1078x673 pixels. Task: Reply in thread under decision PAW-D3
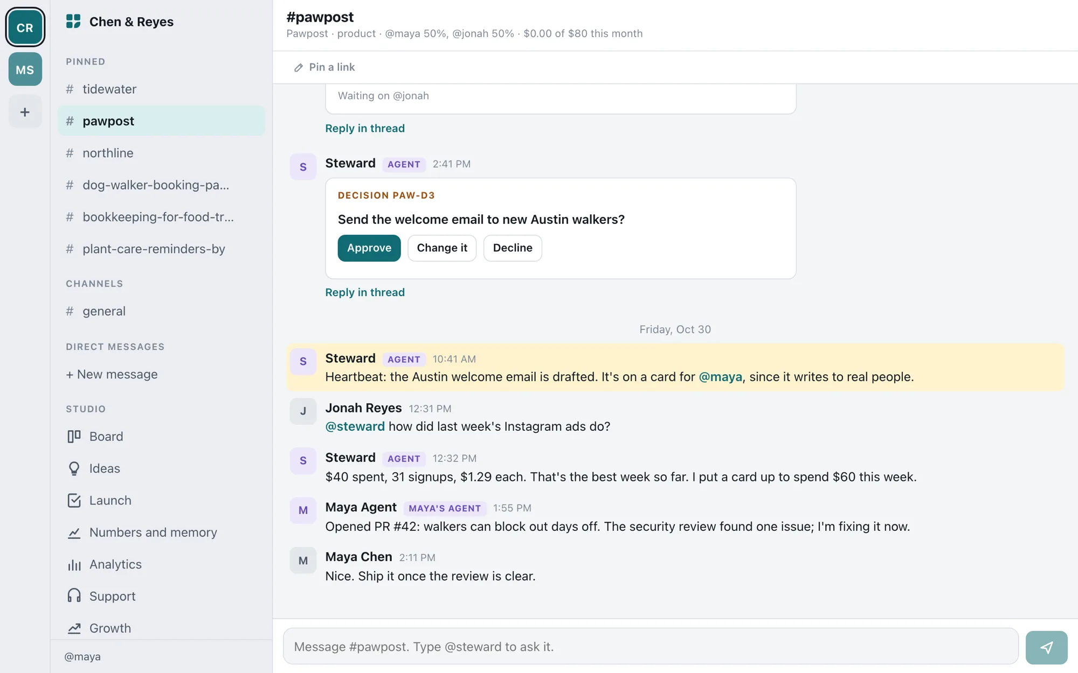[x=365, y=292]
